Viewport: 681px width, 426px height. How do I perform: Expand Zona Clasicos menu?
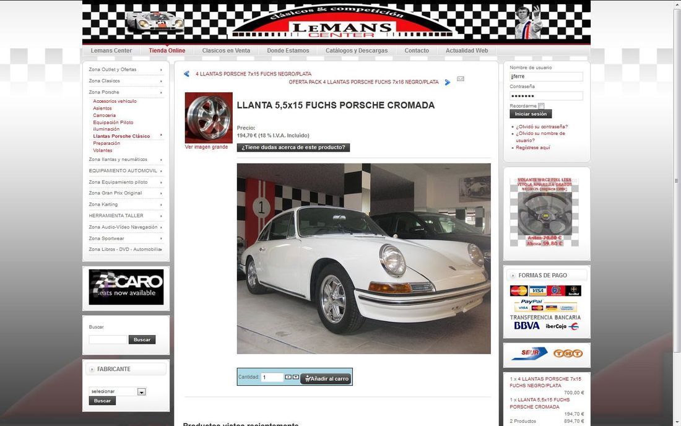[126, 80]
